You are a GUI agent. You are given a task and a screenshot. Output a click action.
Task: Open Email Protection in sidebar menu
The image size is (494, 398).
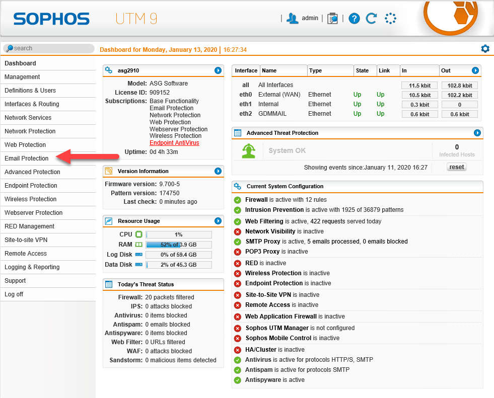click(27, 158)
